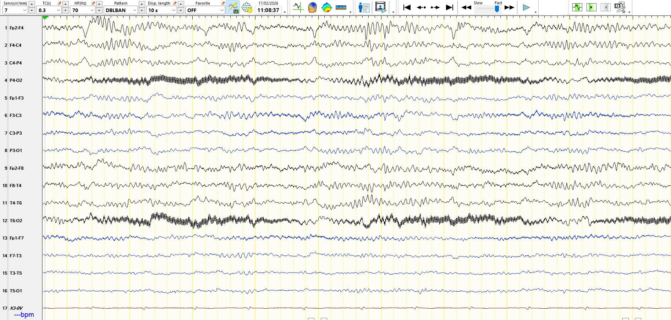This screenshot has height=320, width=671.
Task: Click the green waveform display icon
Action: coord(577,7)
